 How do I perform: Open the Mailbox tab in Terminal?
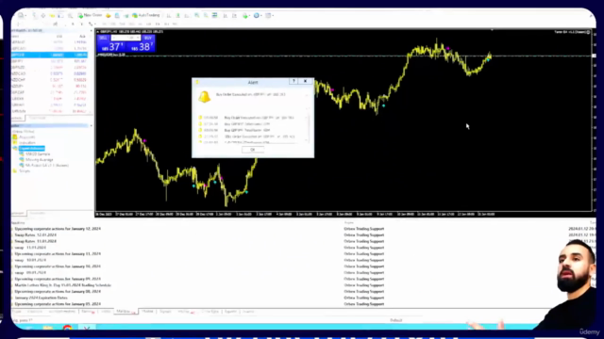coord(126,312)
